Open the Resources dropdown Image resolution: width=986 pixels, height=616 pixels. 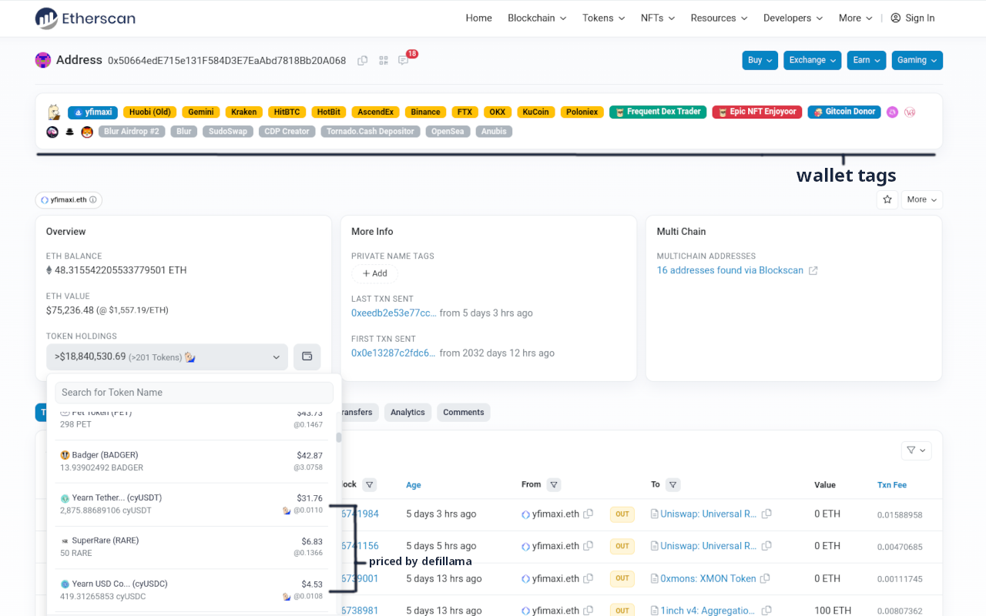point(719,18)
